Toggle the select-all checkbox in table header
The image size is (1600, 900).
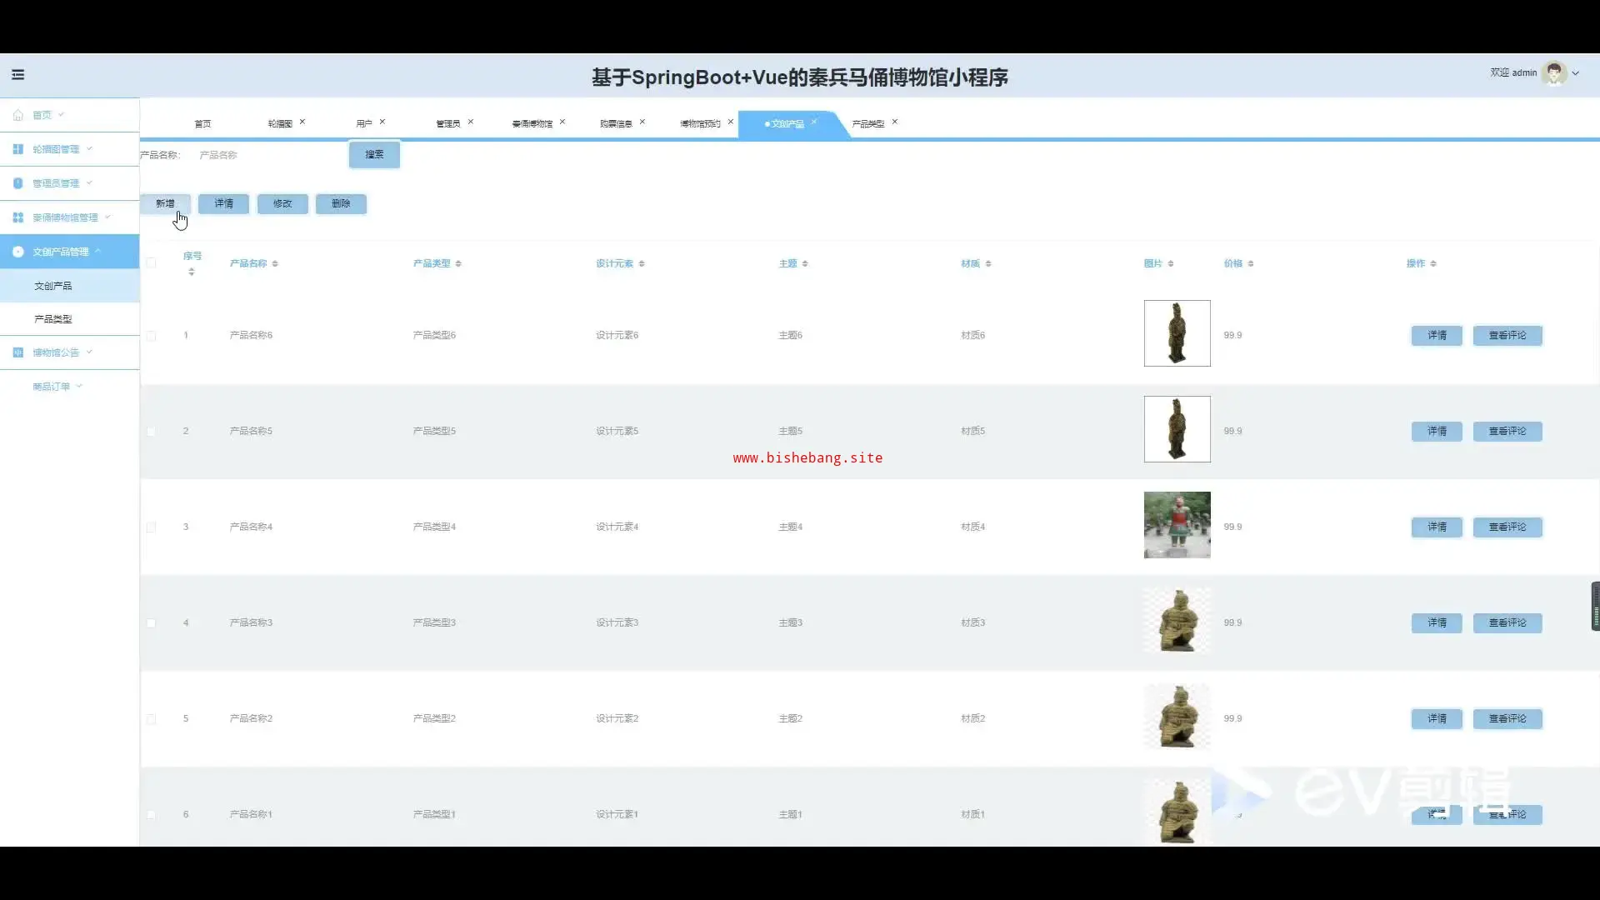coord(151,262)
